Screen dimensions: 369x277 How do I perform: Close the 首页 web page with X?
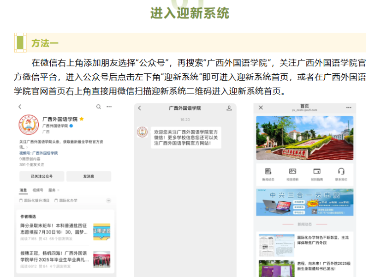coord(261,108)
